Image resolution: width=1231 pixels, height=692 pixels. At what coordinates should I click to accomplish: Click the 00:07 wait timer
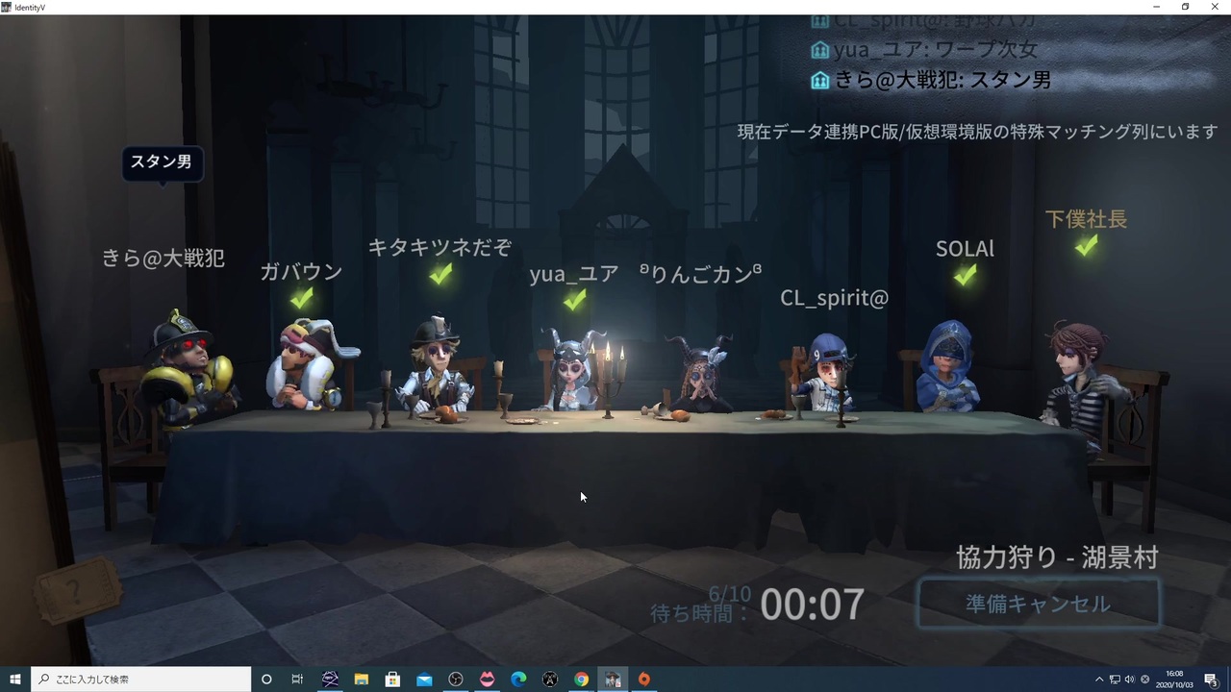[812, 605]
